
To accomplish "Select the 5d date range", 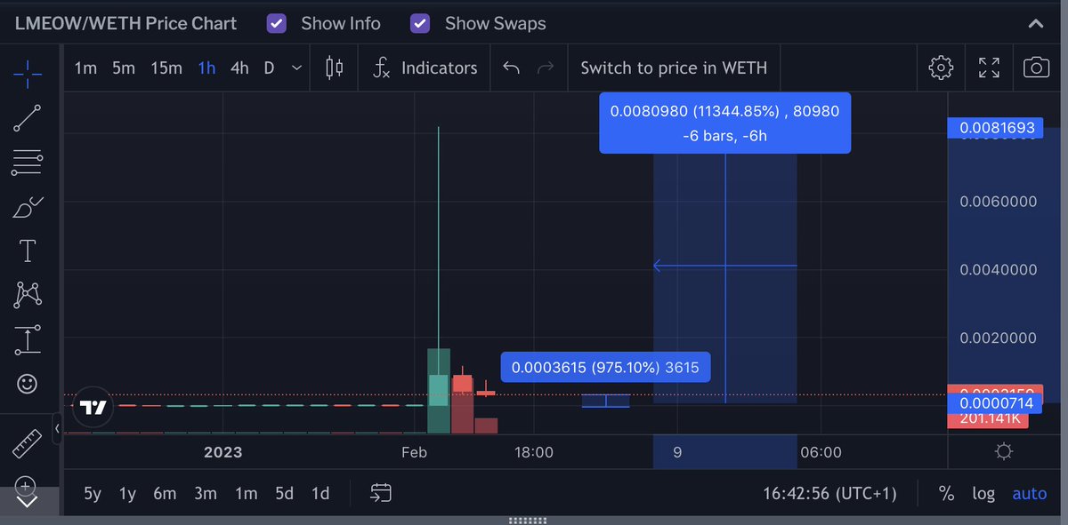I will [284, 493].
